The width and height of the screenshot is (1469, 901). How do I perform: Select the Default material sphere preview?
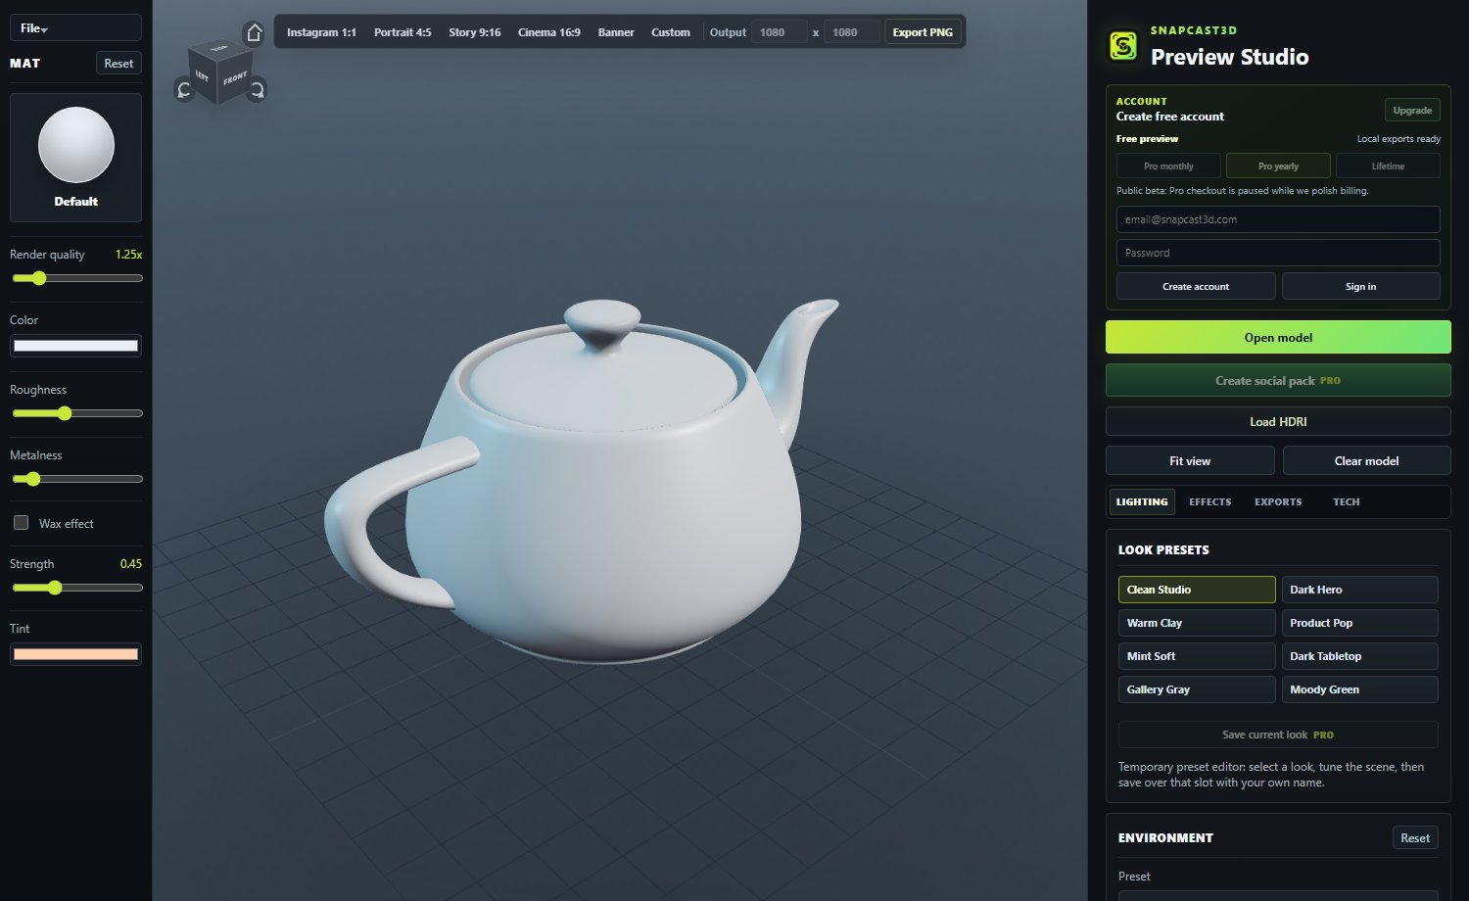coord(76,158)
